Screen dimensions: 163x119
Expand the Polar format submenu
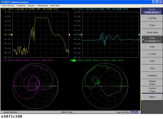152,47
